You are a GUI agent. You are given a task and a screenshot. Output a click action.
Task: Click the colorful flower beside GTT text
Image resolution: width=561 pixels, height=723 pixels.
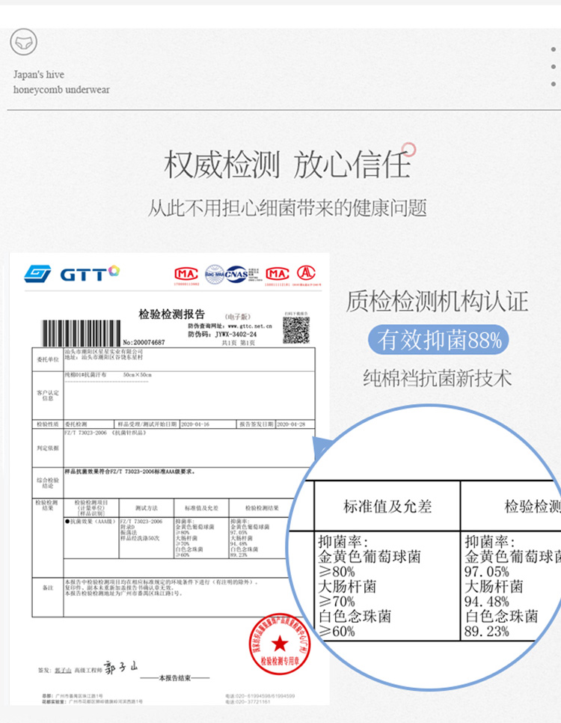click(x=114, y=271)
